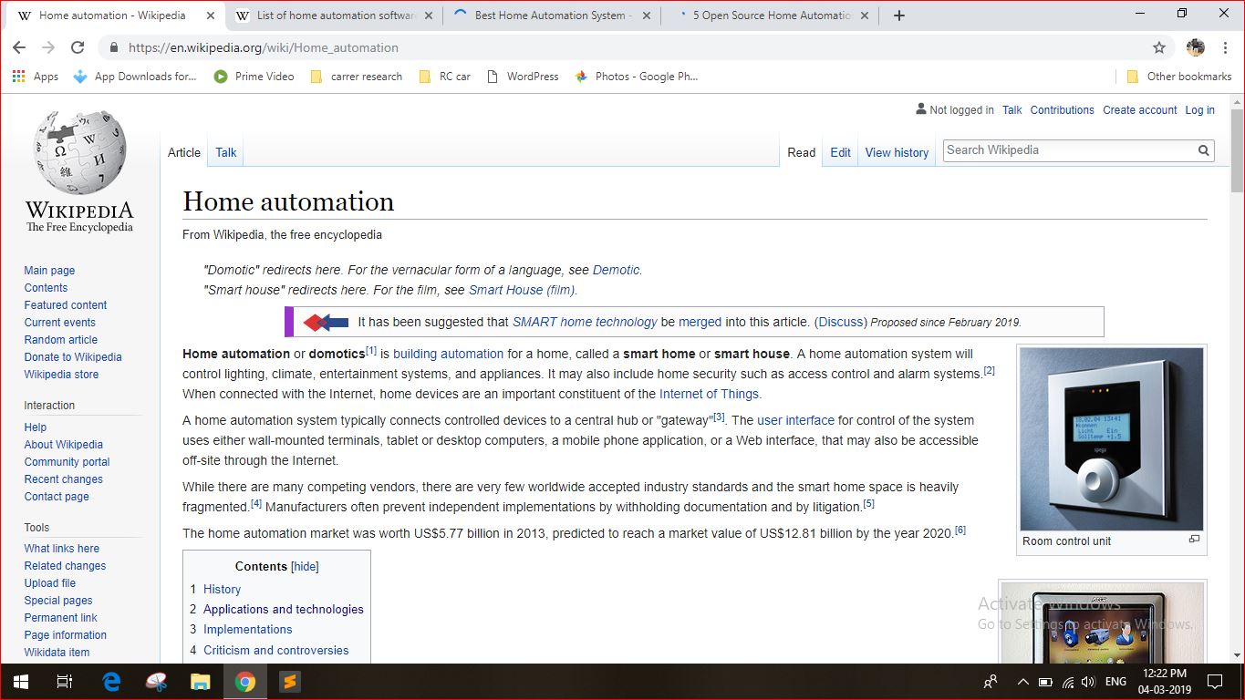Screen dimensions: 1245x700
Task: Click the Wikipedia globe logo
Action: 79,152
